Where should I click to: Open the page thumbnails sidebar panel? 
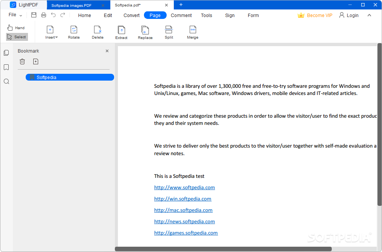tap(6, 53)
